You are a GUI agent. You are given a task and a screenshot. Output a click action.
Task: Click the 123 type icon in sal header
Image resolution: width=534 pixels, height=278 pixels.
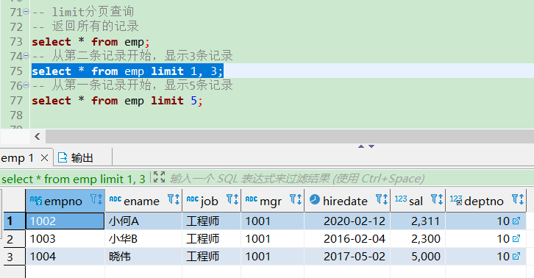pyautogui.click(x=401, y=199)
